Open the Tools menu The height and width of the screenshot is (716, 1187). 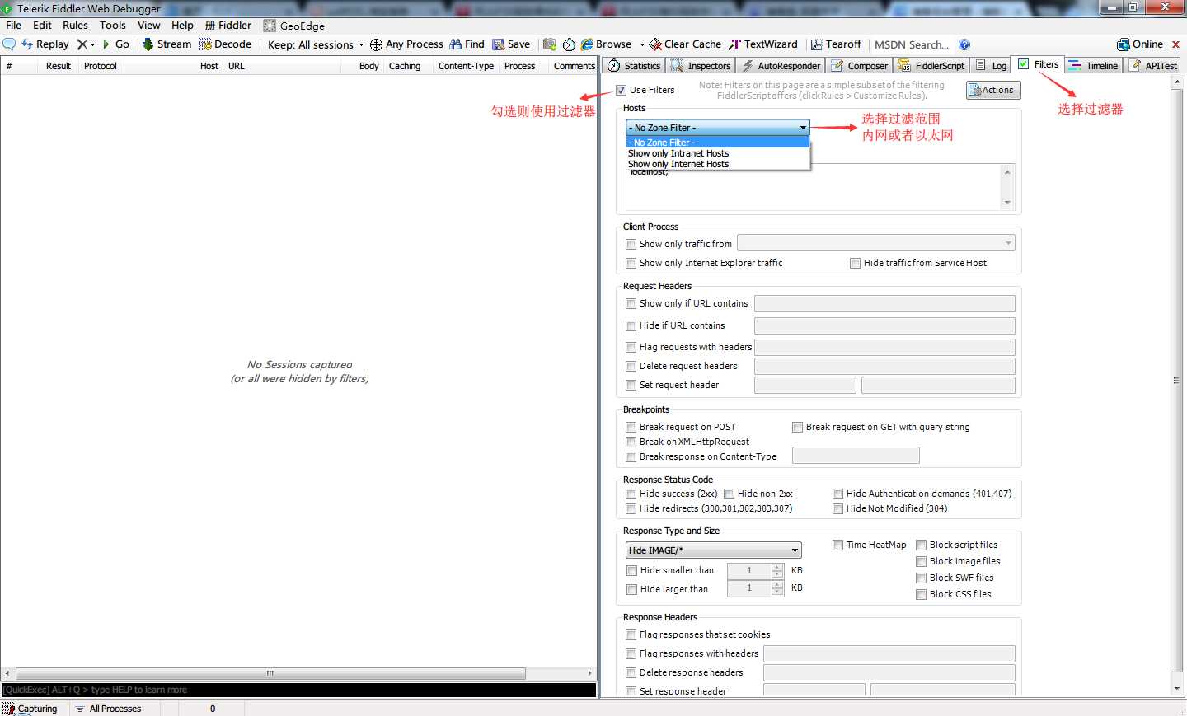coord(113,26)
